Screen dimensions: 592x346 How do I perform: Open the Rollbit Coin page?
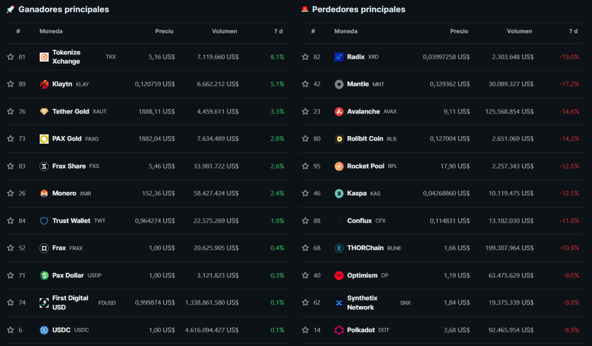(365, 139)
